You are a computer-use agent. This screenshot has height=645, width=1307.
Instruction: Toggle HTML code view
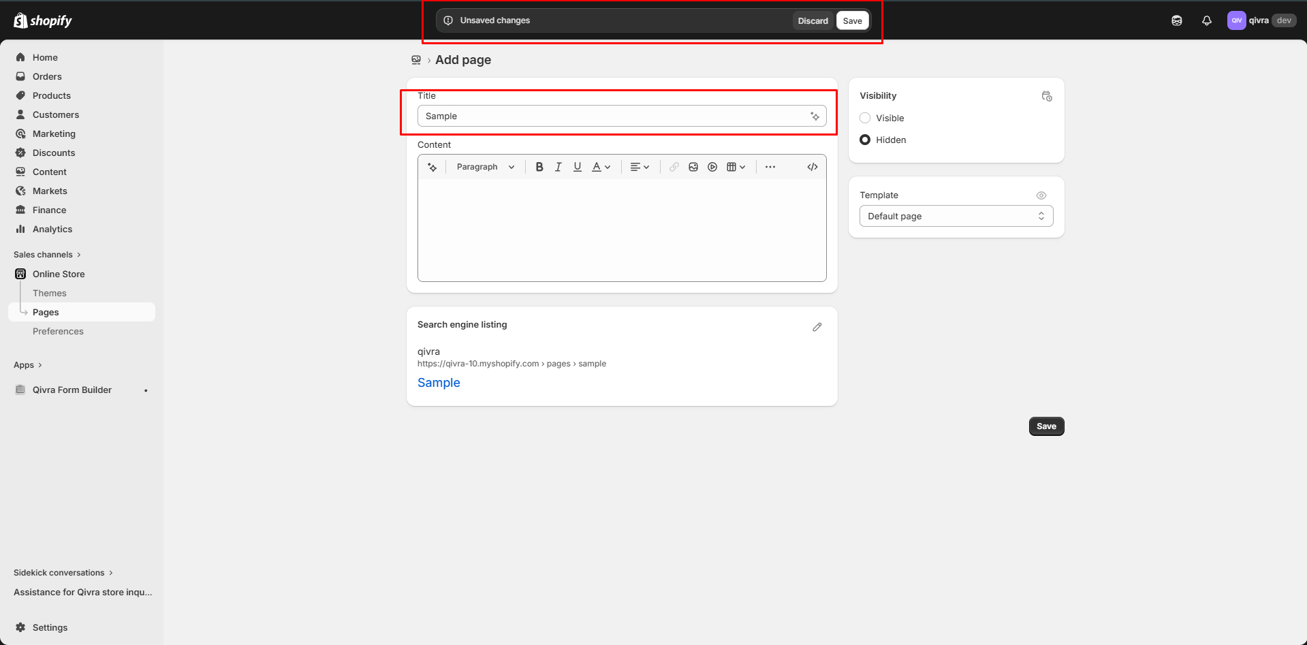point(813,167)
